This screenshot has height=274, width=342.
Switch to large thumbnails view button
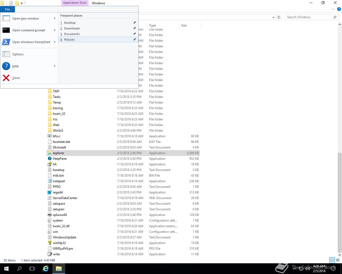(x=338, y=260)
